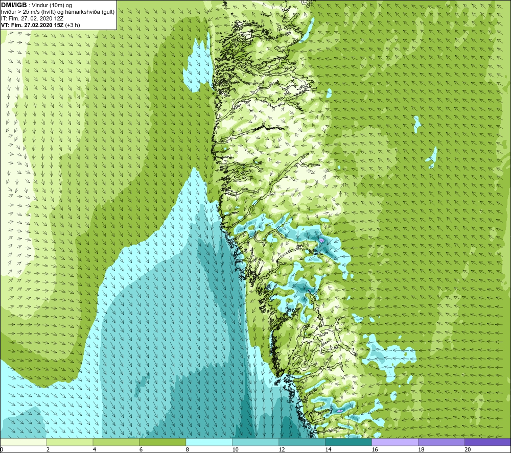Click the 'VT: Fim. 27.02.2020 15Z' line
This screenshot has height=453, width=511.
33,25
